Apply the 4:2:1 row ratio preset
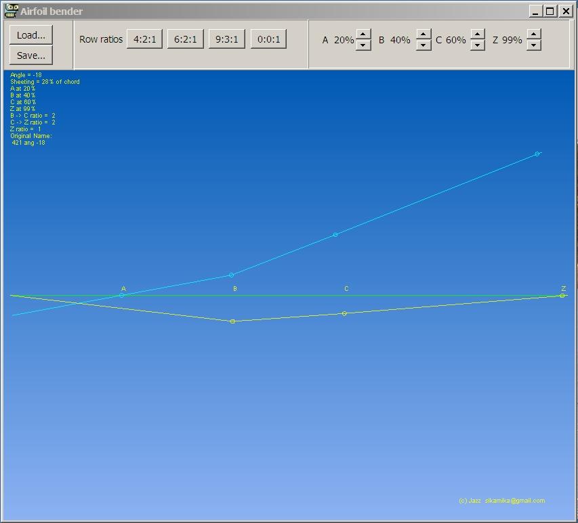This screenshot has height=523, width=578. (144, 39)
